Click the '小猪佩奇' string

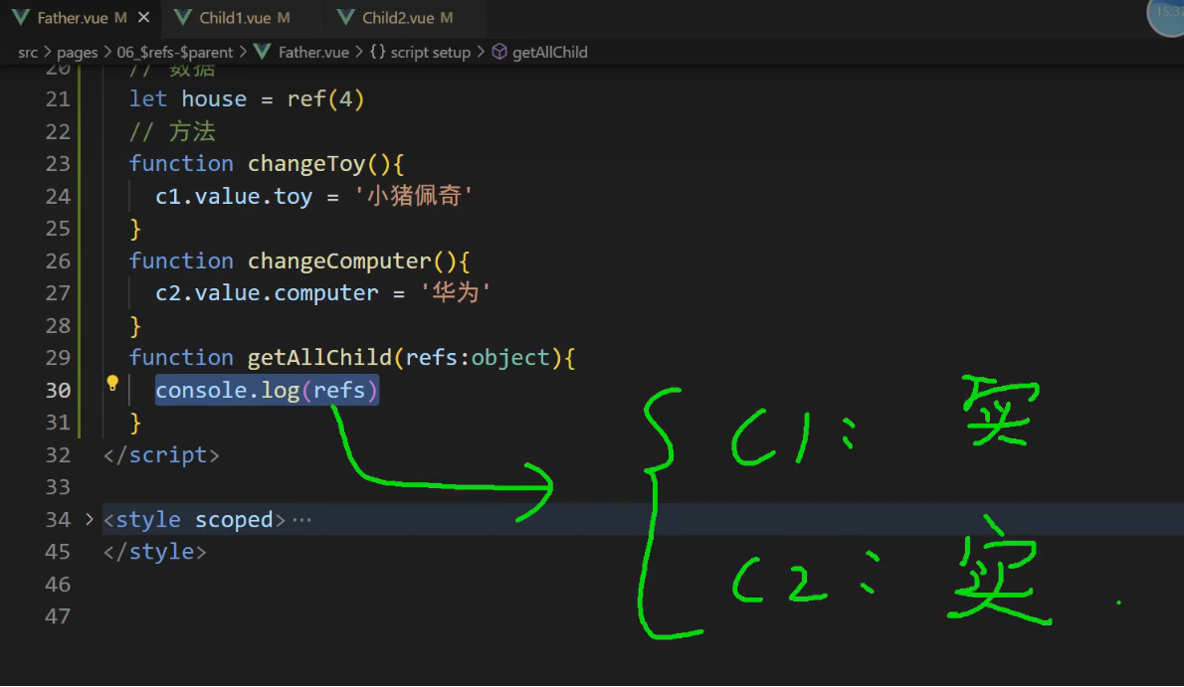click(x=414, y=196)
